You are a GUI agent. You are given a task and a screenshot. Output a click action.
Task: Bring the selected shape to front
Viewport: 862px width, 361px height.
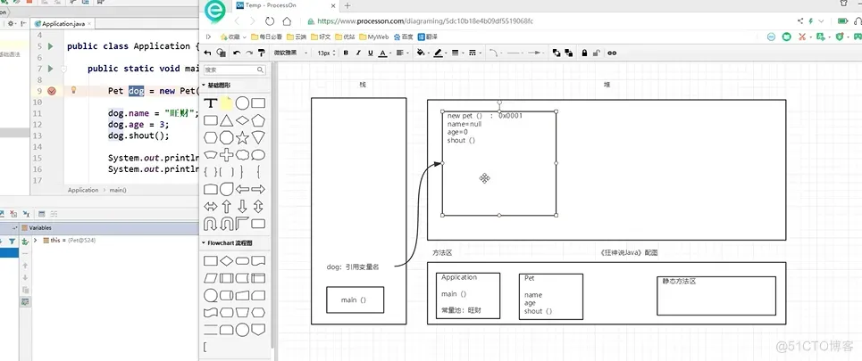coord(557,53)
